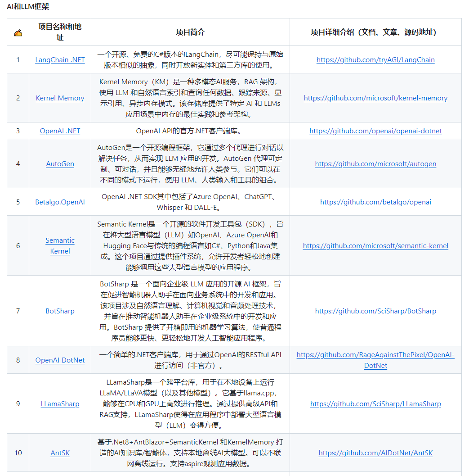Open the LangChain .NET project link
Screen dimensions: 469x476
60,60
